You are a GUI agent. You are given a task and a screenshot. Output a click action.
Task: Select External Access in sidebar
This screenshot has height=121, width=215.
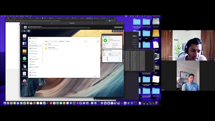(35, 59)
